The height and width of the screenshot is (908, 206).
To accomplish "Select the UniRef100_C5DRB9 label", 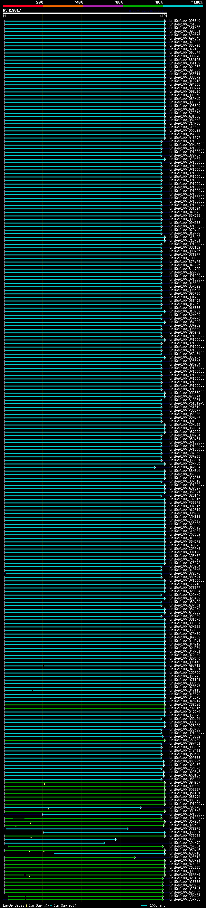I will [x=184, y=740].
